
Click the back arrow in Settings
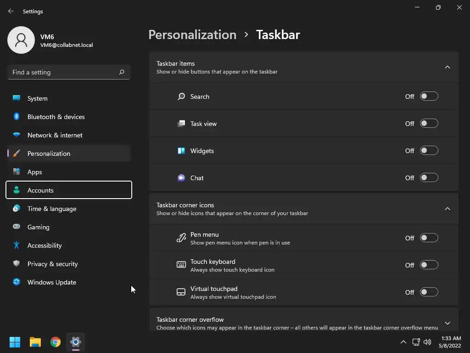11,11
